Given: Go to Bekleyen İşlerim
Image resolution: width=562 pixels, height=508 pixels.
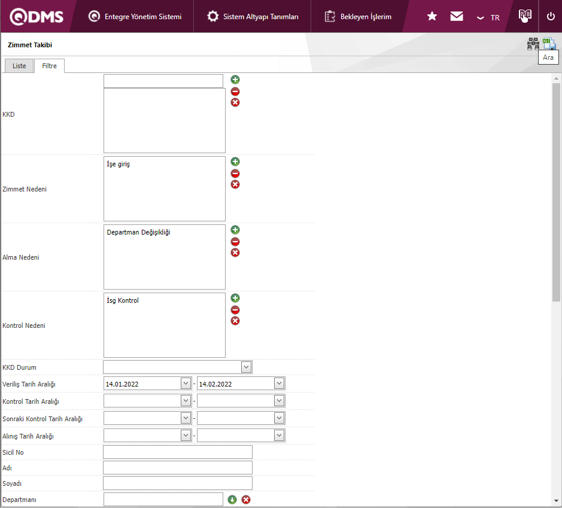Looking at the screenshot, I should 358,17.
